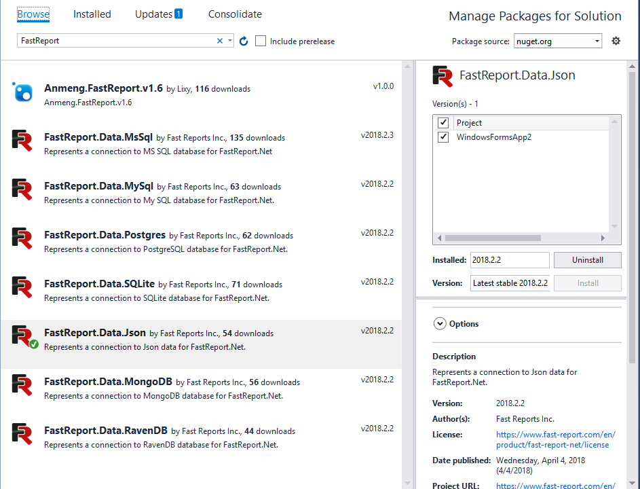Screen dimensions: 640x489
Task: Click the Project column header
Action: coord(469,122)
